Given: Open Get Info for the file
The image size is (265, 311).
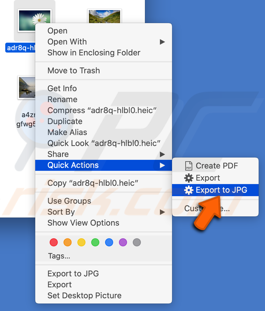Looking at the screenshot, I should (104, 88).
